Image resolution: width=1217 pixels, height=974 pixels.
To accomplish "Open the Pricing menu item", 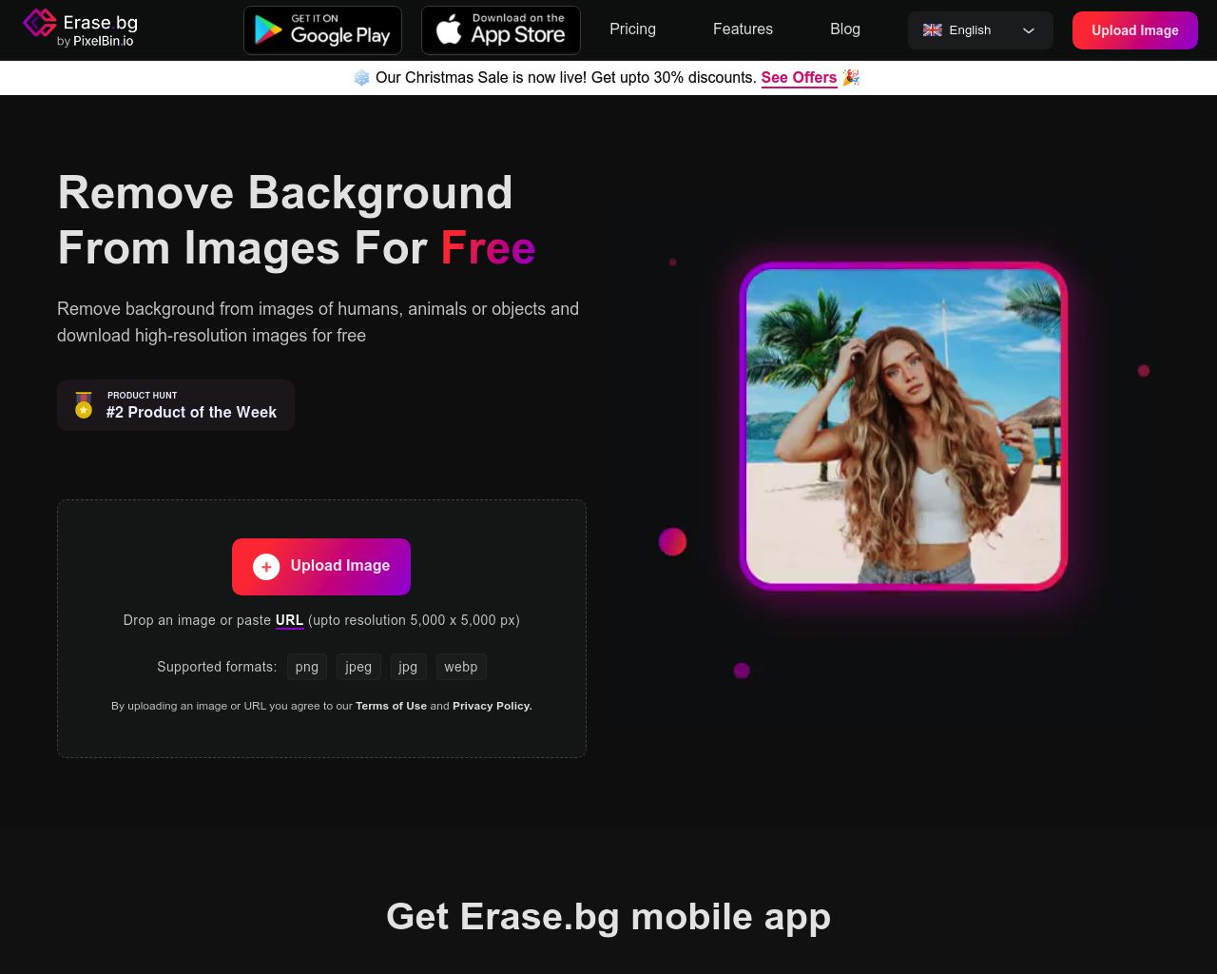I will (632, 29).
